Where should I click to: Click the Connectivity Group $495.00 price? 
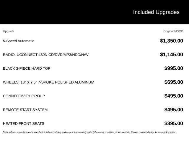coord(174,96)
